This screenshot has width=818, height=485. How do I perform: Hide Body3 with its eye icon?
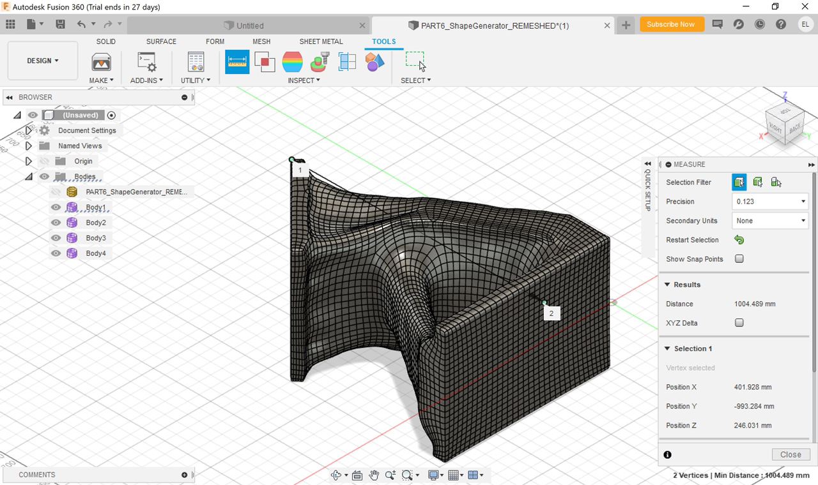[56, 238]
